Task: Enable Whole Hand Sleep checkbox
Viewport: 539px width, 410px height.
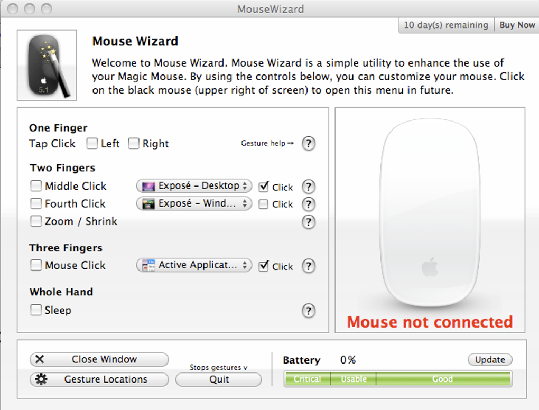Action: click(36, 310)
